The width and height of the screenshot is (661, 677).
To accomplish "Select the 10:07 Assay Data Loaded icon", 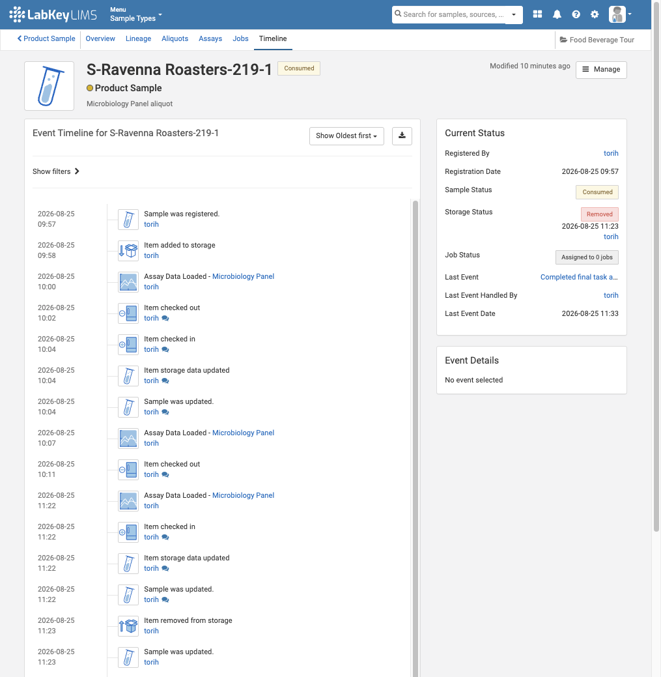I will click(128, 439).
